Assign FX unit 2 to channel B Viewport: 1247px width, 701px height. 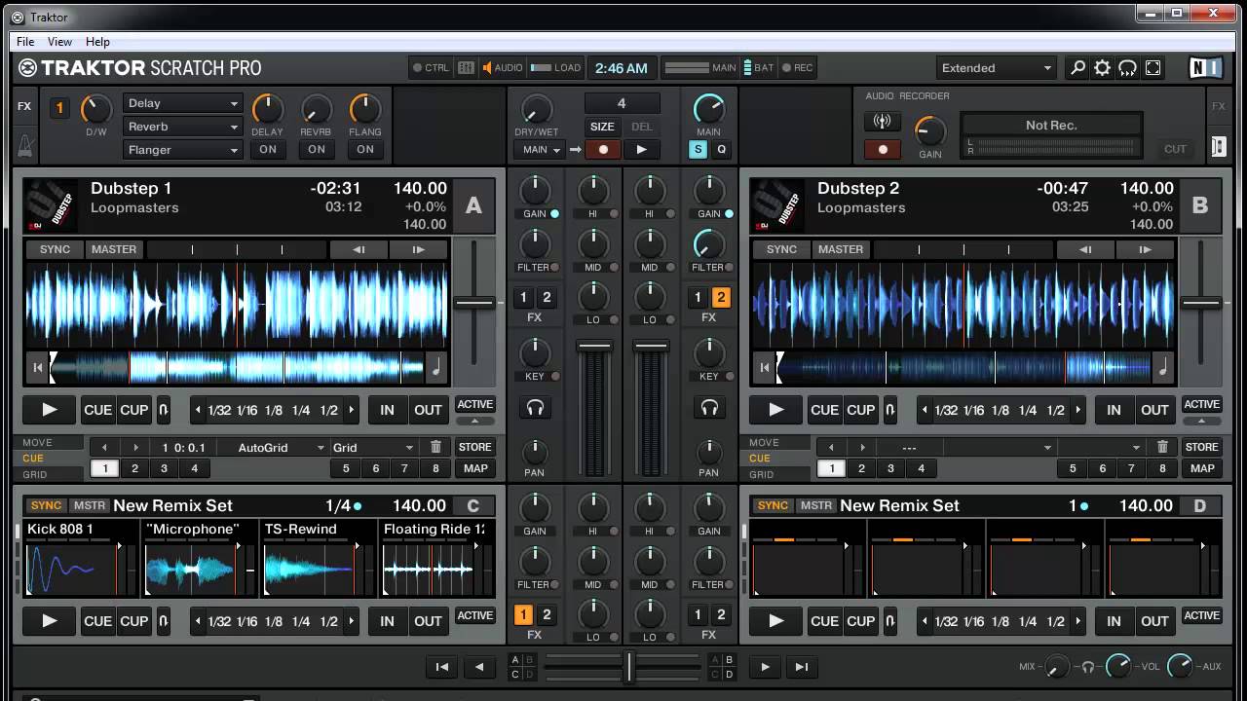coord(721,298)
